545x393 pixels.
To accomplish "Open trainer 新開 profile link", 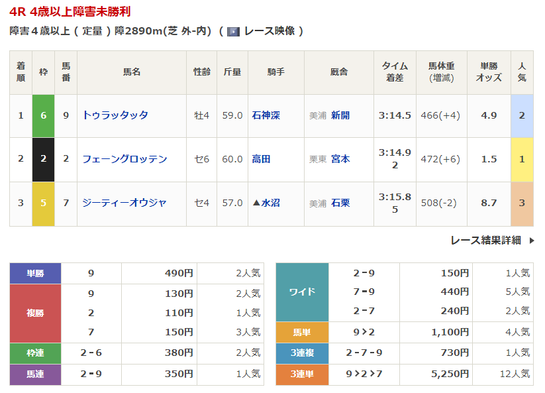I will coord(340,115).
